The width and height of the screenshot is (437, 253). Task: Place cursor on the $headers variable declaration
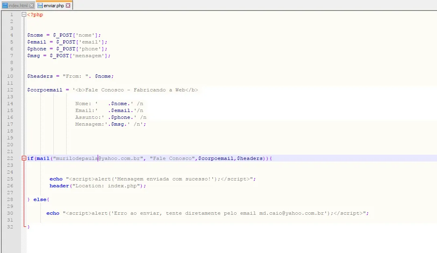pyautogui.click(x=39, y=76)
